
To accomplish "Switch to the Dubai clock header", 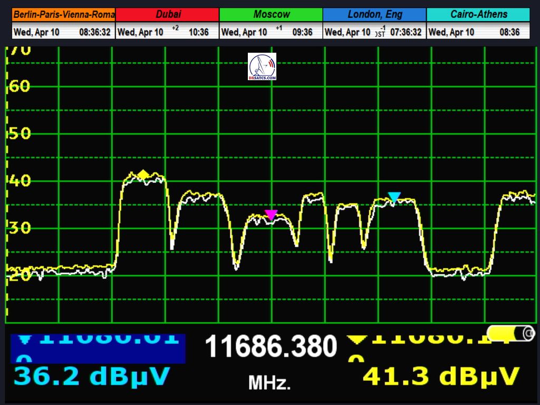I will (x=167, y=15).
